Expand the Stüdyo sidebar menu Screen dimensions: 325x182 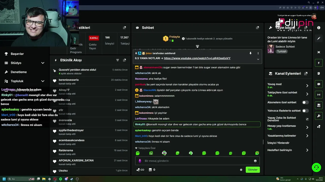click(43, 63)
